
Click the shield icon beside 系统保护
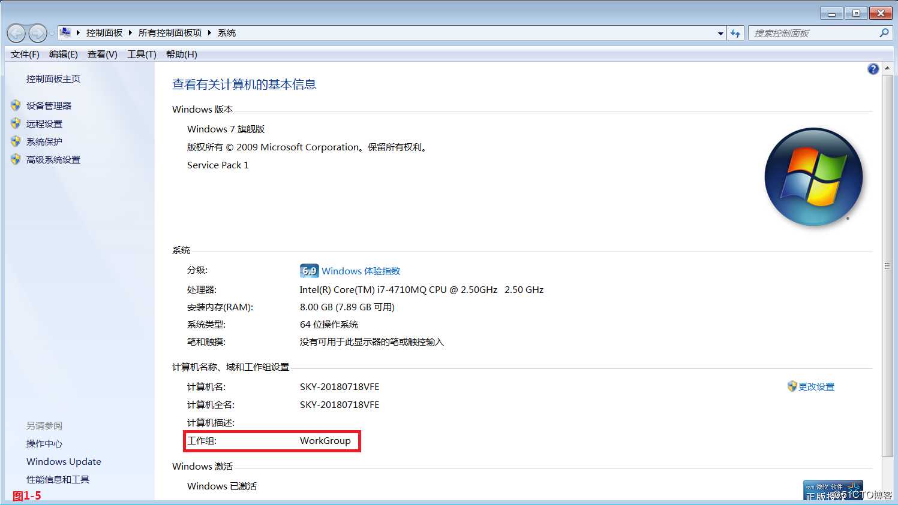(16, 141)
